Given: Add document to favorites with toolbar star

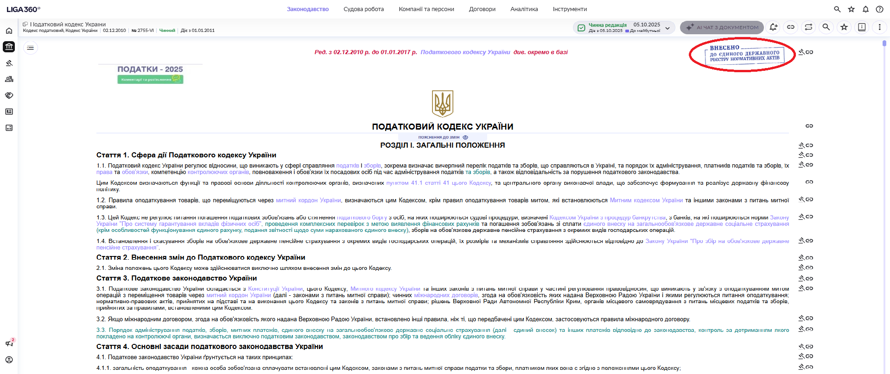Looking at the screenshot, I should point(844,27).
